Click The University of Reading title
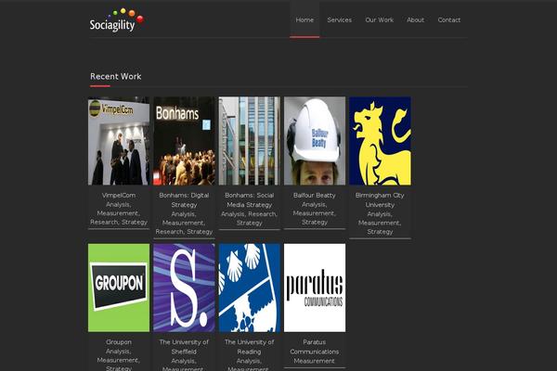 (x=250, y=347)
